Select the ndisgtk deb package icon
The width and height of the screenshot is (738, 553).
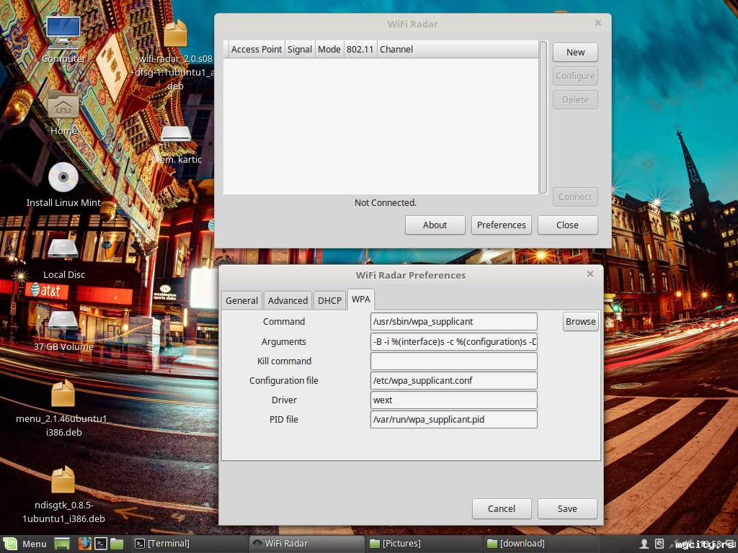click(63, 480)
